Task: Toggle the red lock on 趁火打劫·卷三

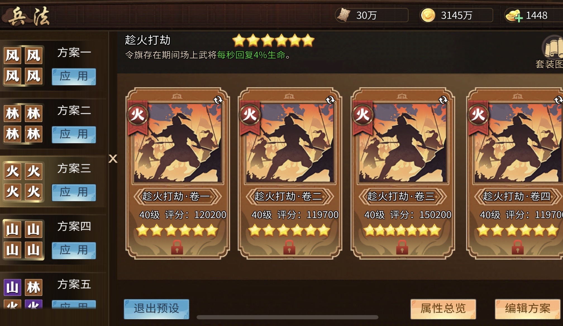Action: click(402, 247)
